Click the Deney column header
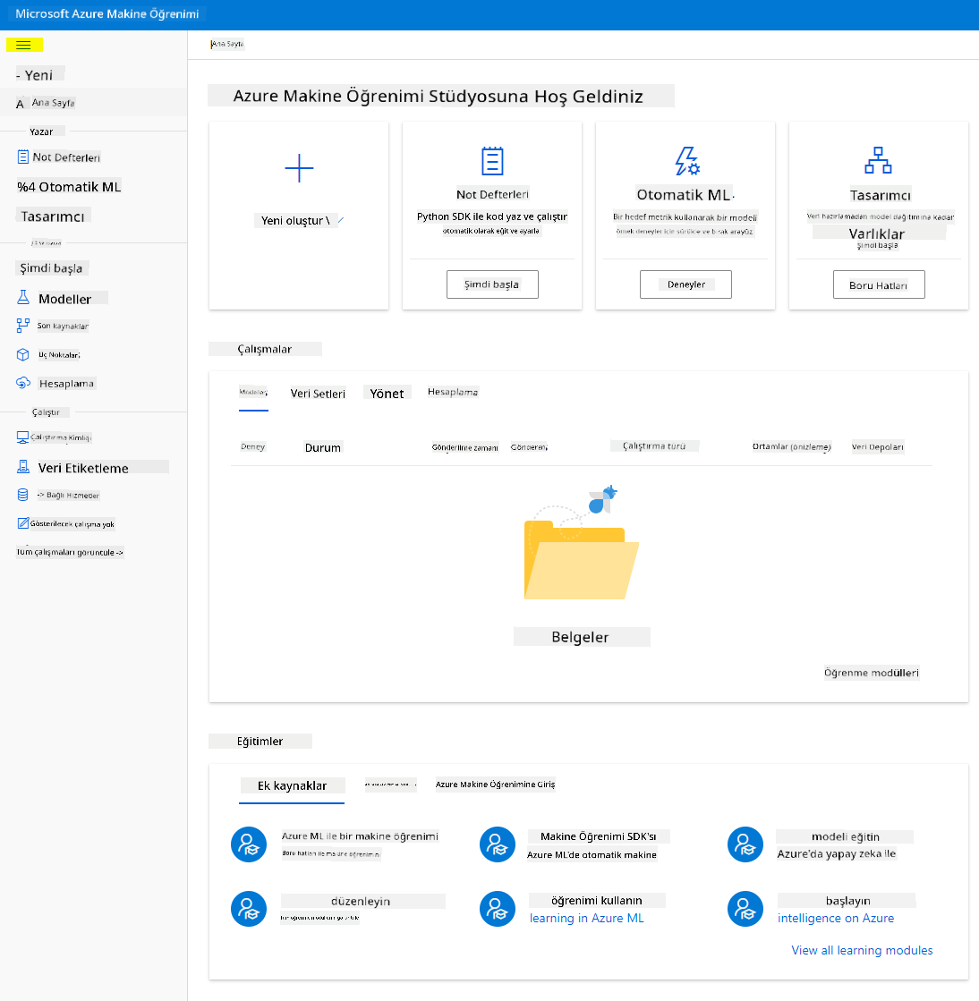The width and height of the screenshot is (979, 1001). [253, 447]
